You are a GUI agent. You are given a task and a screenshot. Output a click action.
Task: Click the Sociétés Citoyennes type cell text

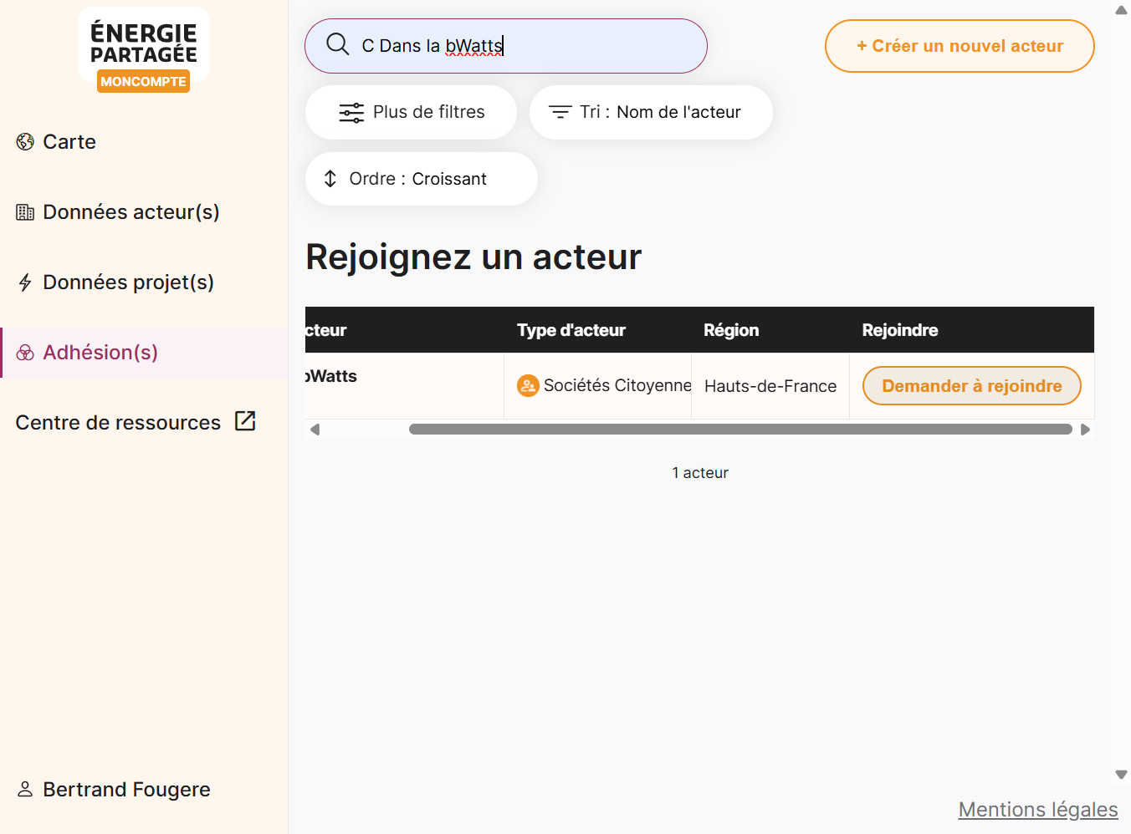pyautogui.click(x=617, y=385)
